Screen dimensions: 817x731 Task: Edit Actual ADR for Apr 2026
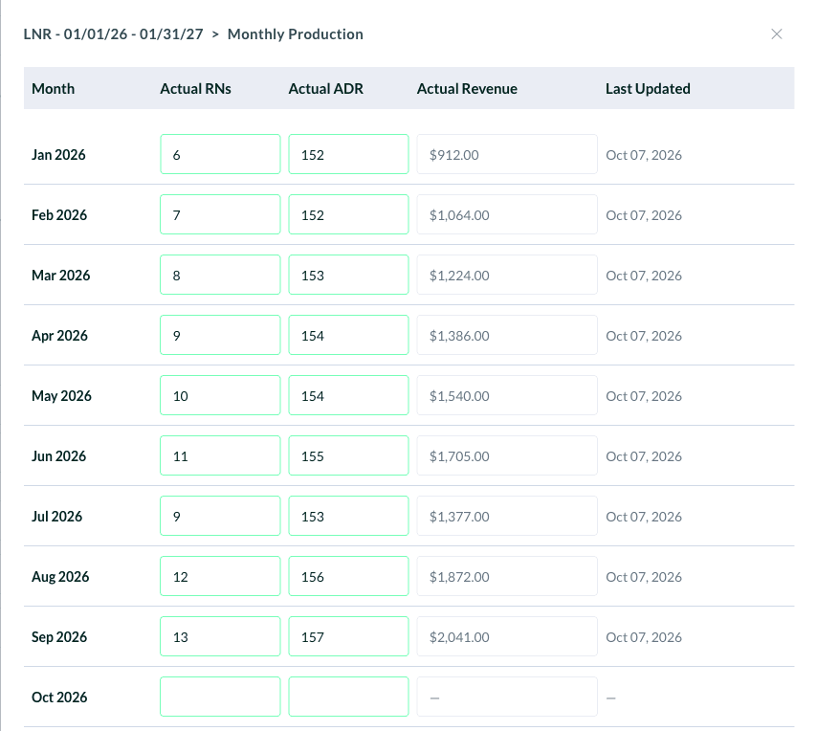click(x=348, y=335)
